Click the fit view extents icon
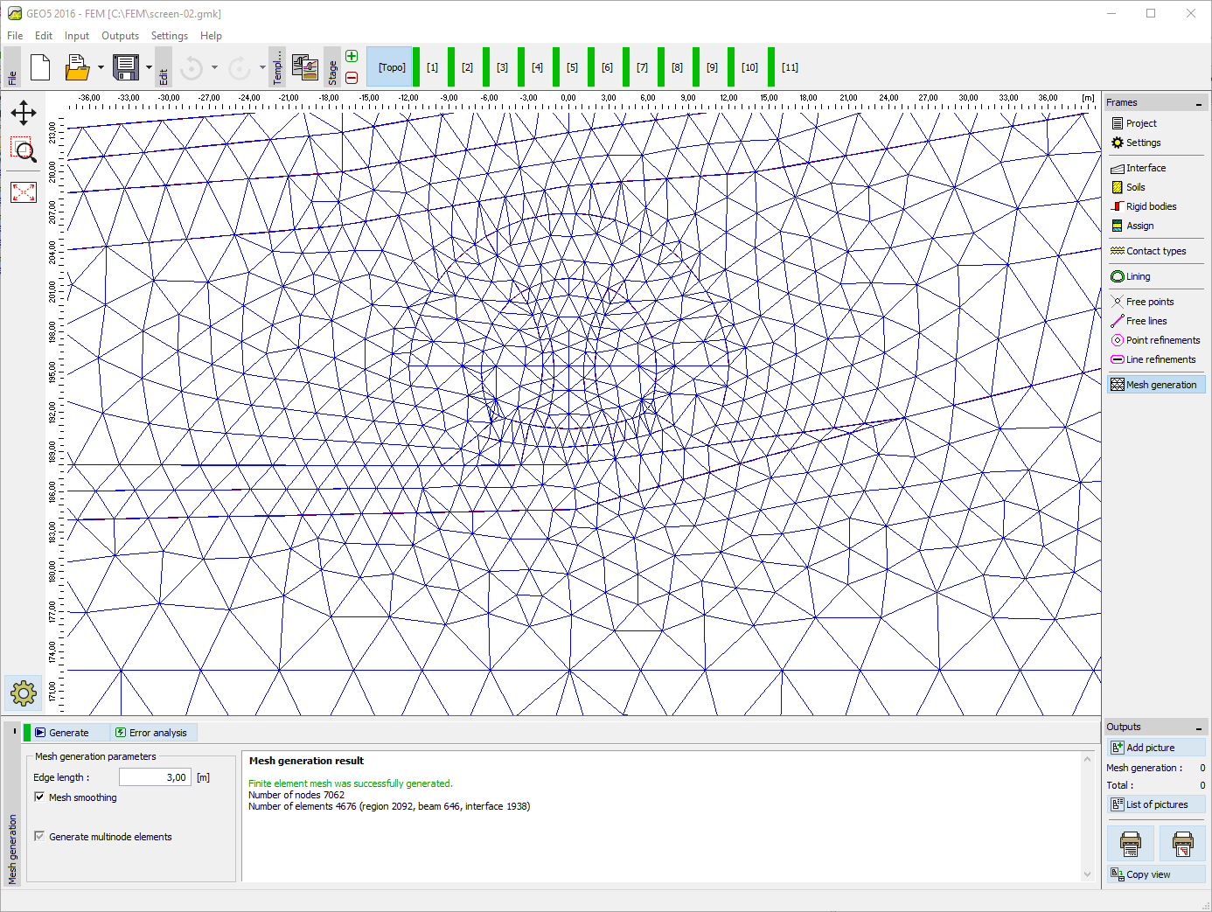1212x912 pixels. click(24, 192)
